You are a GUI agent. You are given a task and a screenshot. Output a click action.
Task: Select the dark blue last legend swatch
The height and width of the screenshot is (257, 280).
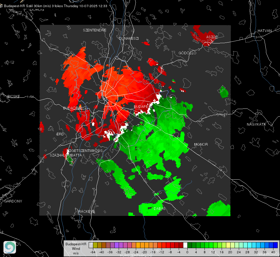point(275,245)
